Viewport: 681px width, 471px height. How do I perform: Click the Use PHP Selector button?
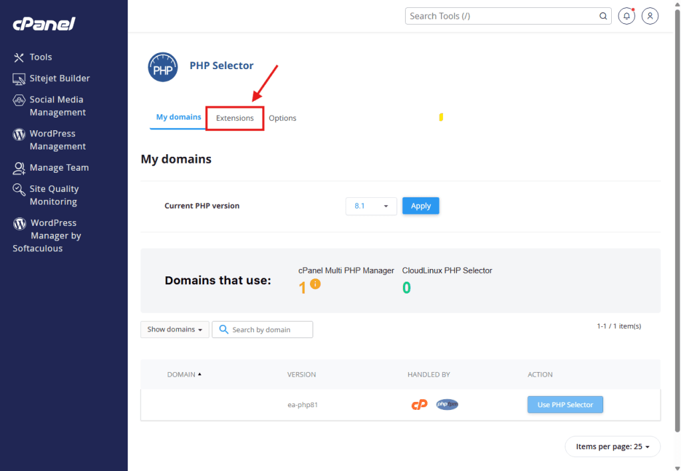tap(565, 405)
